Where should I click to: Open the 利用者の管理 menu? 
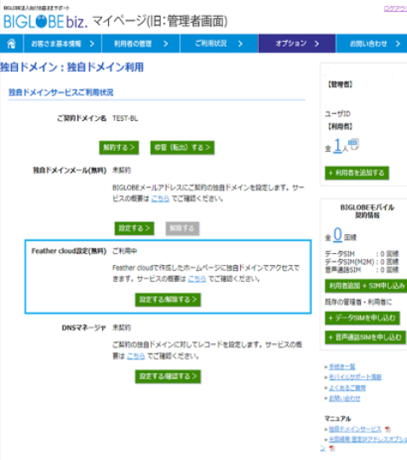pos(140,43)
